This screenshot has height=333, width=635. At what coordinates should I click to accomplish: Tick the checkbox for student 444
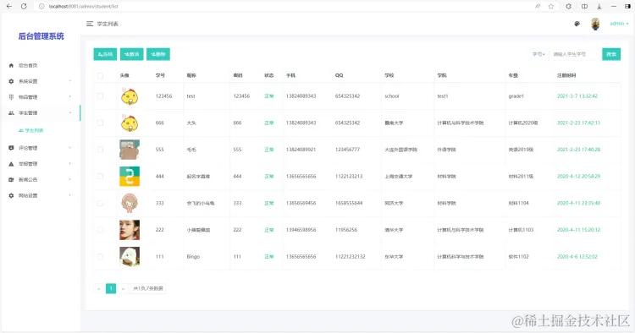[x=100, y=176]
